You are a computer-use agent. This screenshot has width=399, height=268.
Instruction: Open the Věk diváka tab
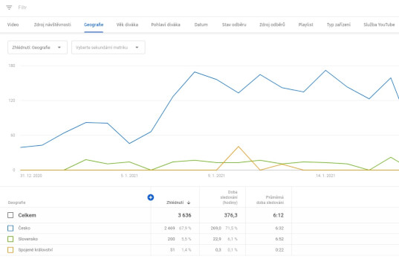pyautogui.click(x=127, y=25)
